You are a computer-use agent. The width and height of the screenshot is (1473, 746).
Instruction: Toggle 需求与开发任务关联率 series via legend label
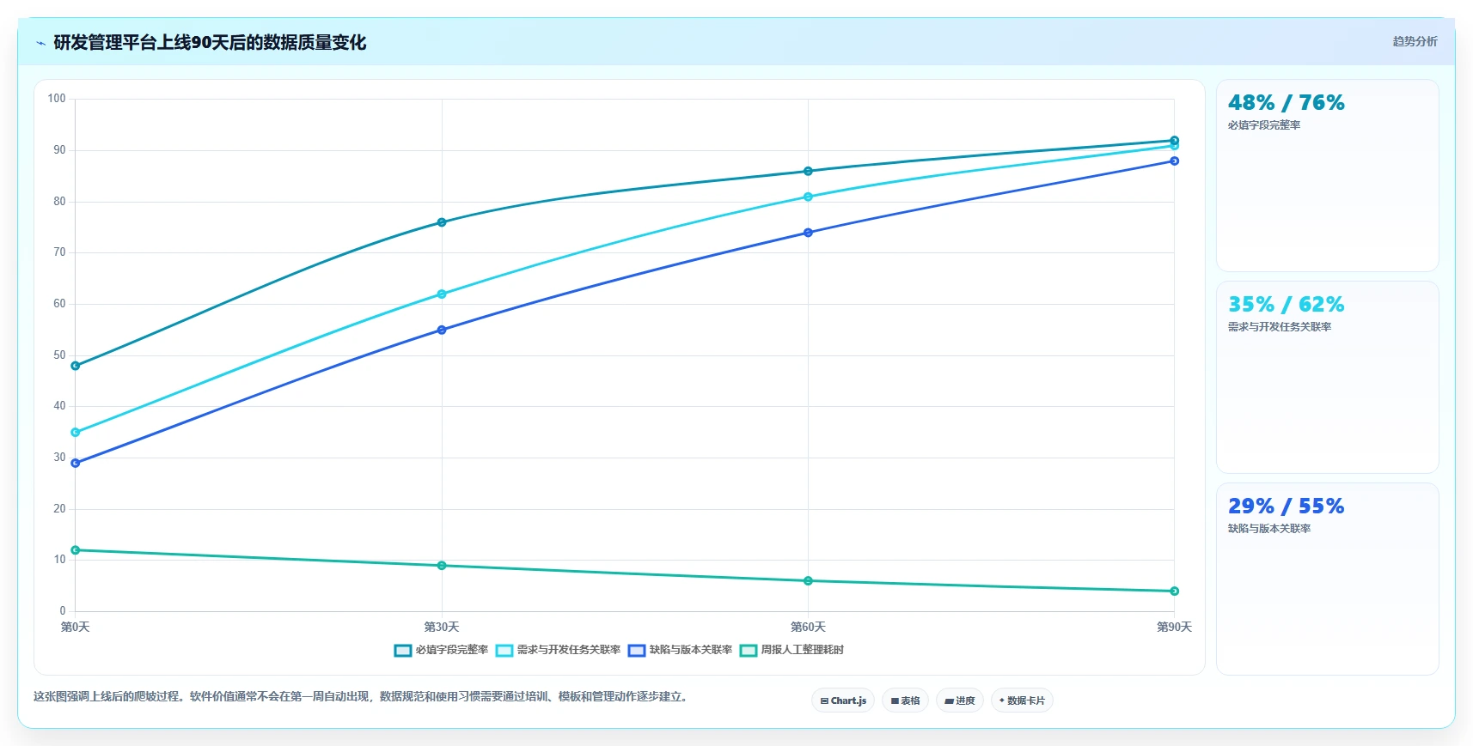pyautogui.click(x=568, y=650)
